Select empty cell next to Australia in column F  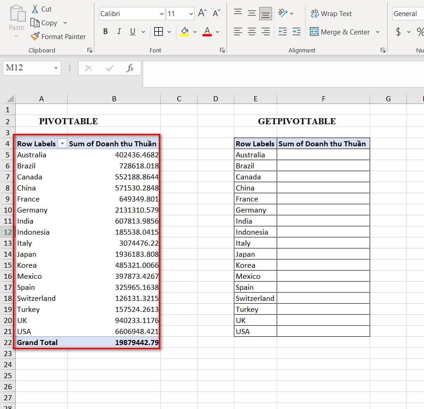point(323,155)
